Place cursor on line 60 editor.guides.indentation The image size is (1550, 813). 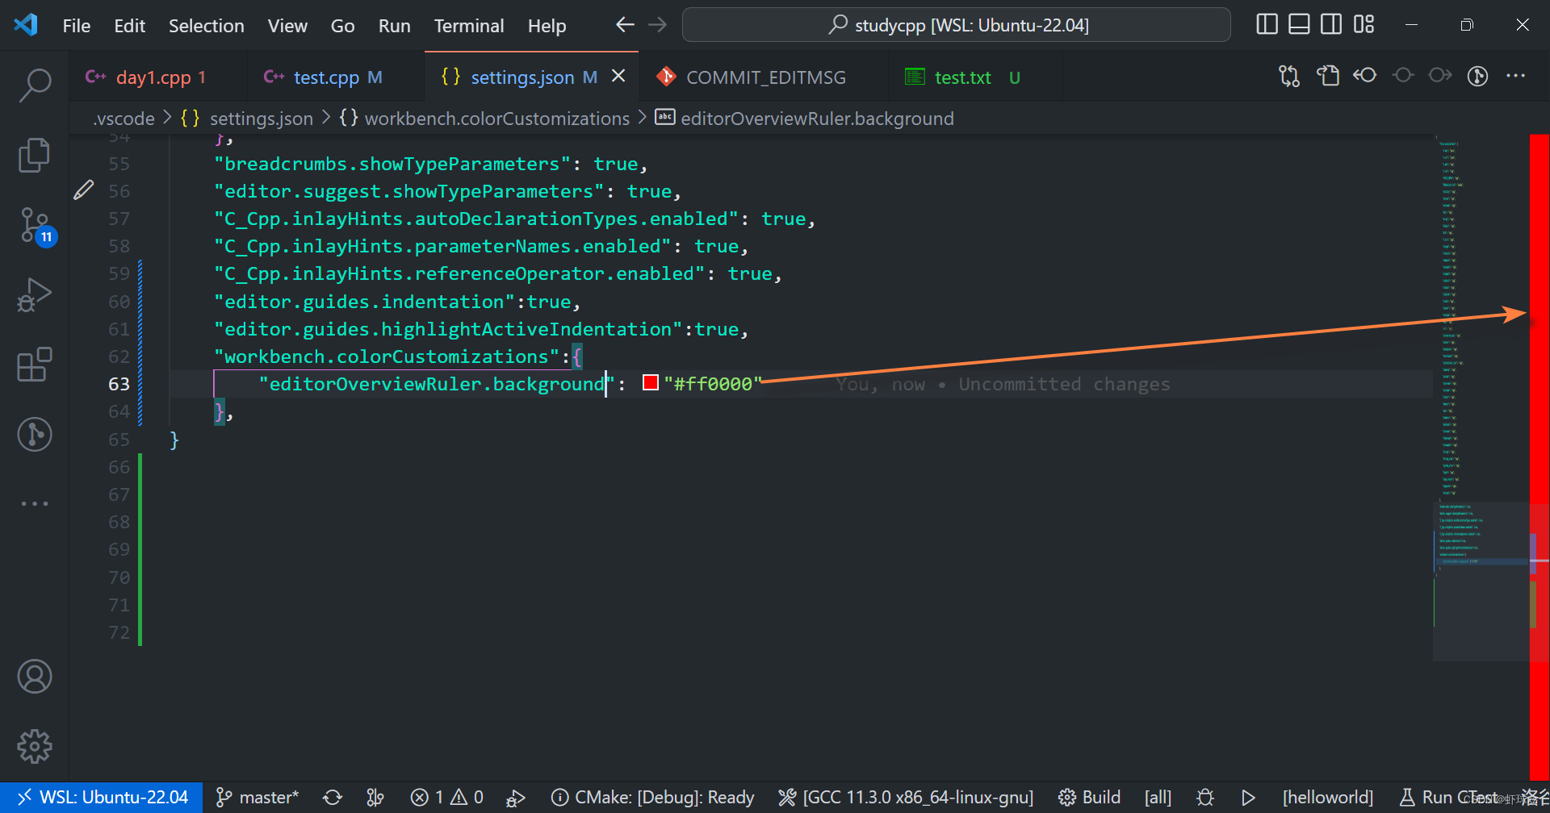pos(396,302)
